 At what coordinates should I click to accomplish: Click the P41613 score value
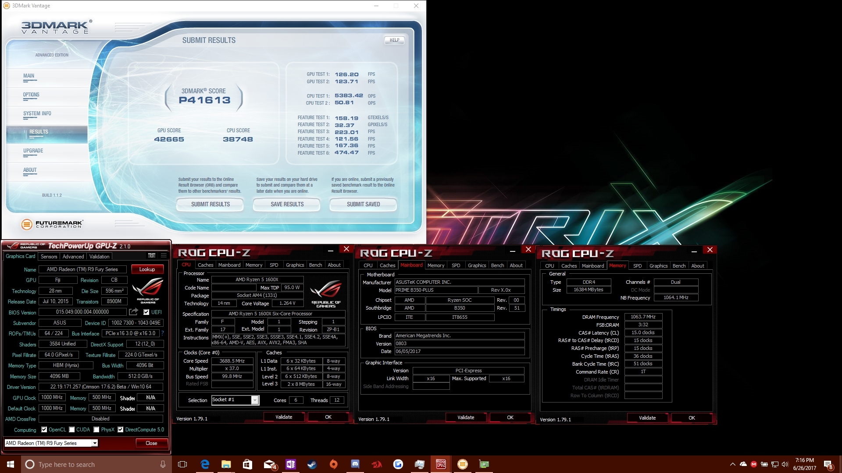click(204, 100)
